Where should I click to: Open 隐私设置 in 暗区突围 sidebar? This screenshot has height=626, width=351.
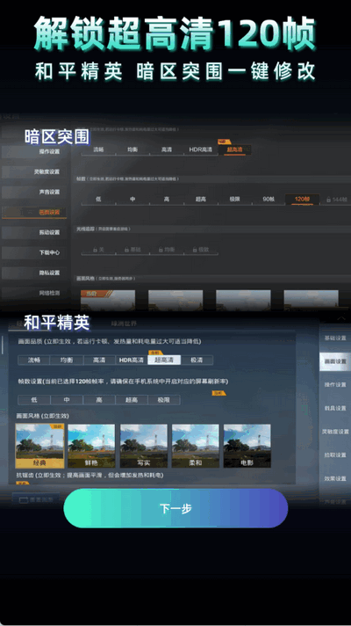click(35, 273)
